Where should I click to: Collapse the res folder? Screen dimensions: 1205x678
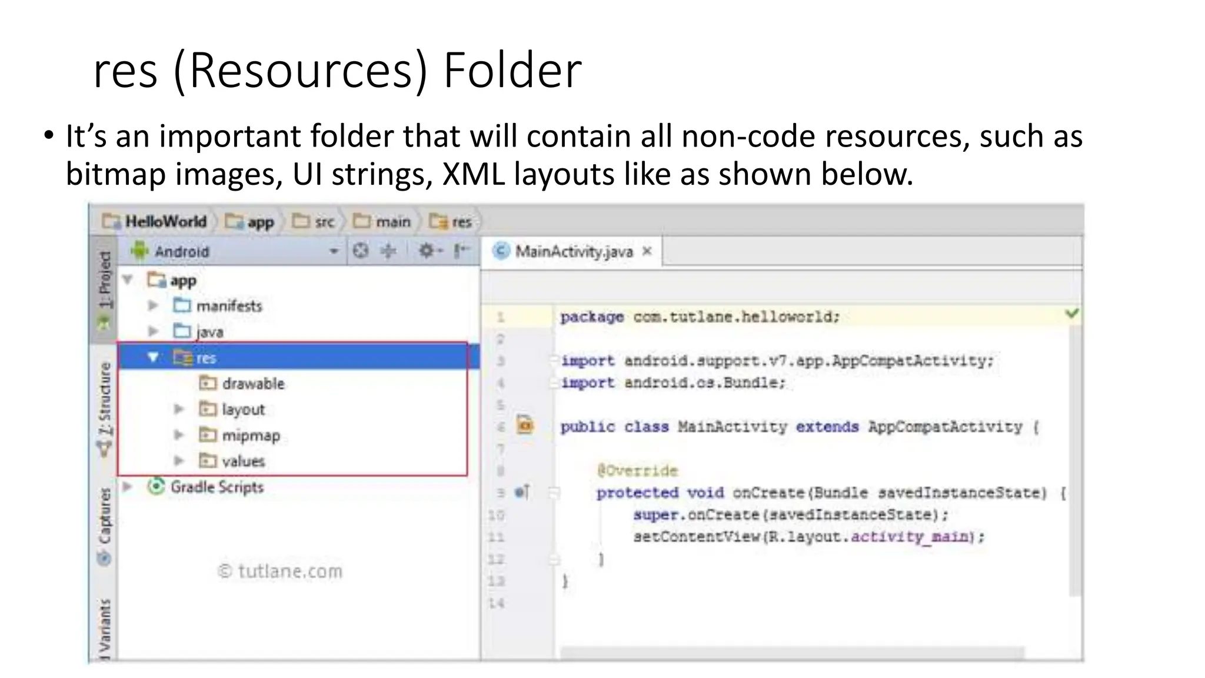tap(153, 357)
